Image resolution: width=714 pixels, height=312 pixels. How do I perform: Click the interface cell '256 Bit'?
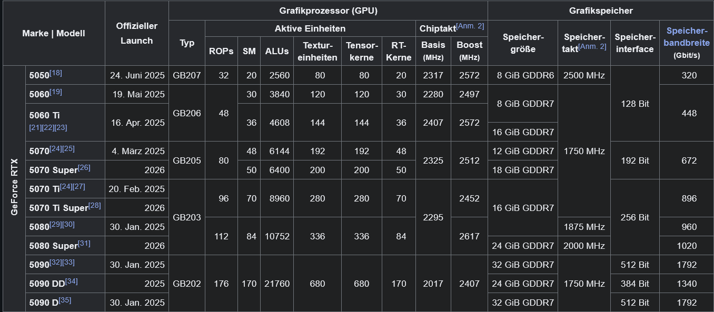click(x=635, y=217)
